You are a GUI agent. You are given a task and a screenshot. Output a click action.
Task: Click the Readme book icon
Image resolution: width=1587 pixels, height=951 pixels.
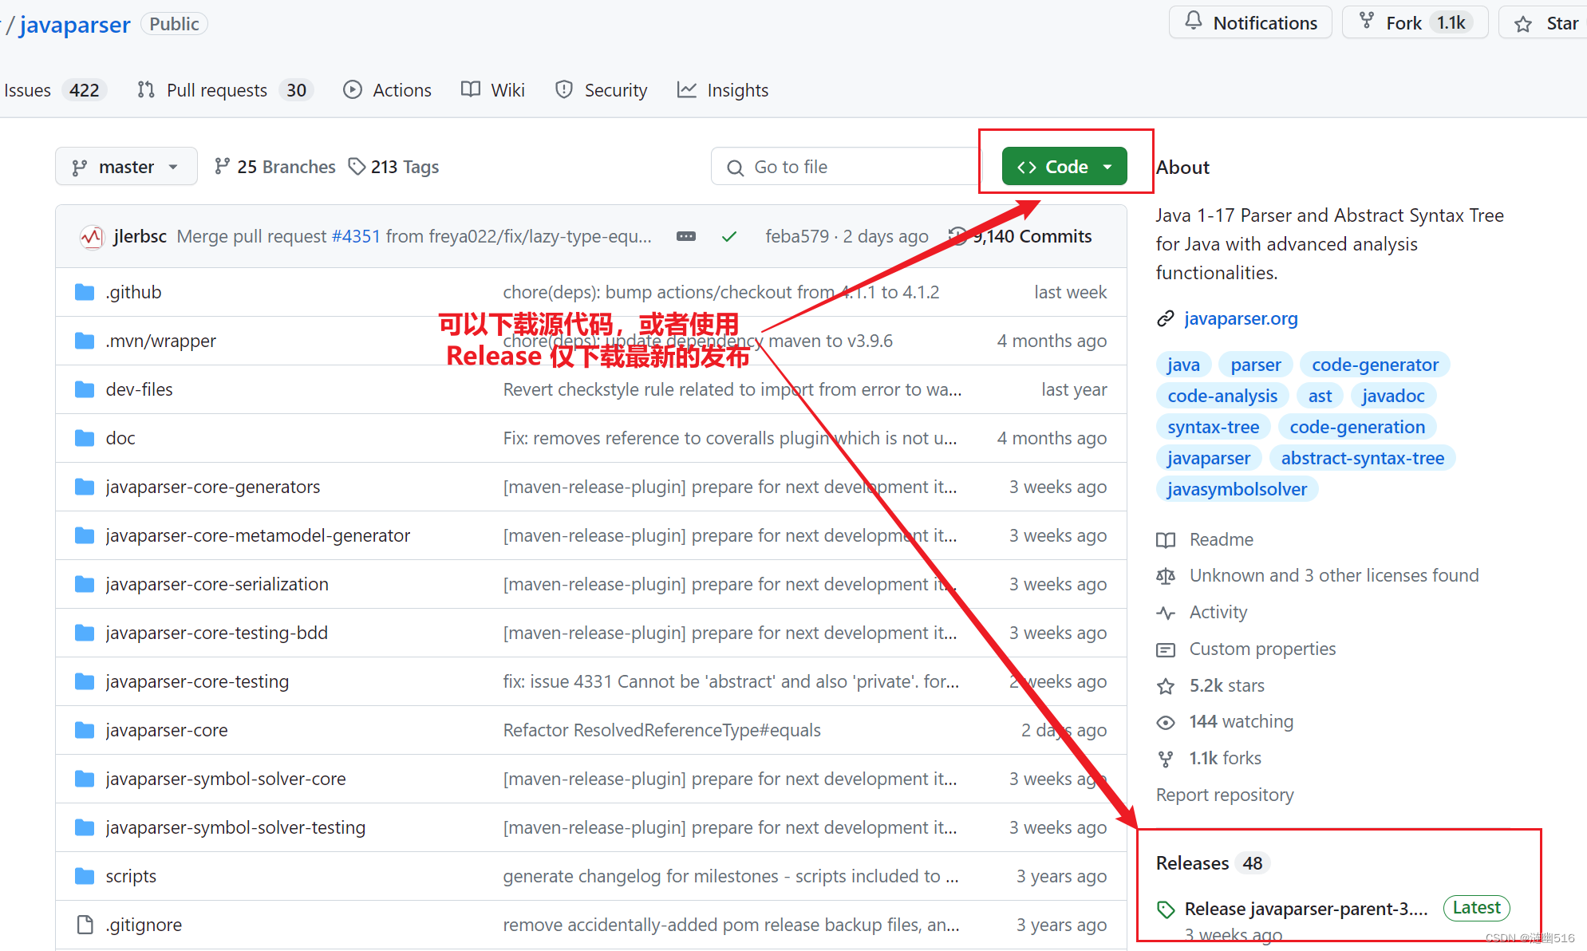(1166, 539)
